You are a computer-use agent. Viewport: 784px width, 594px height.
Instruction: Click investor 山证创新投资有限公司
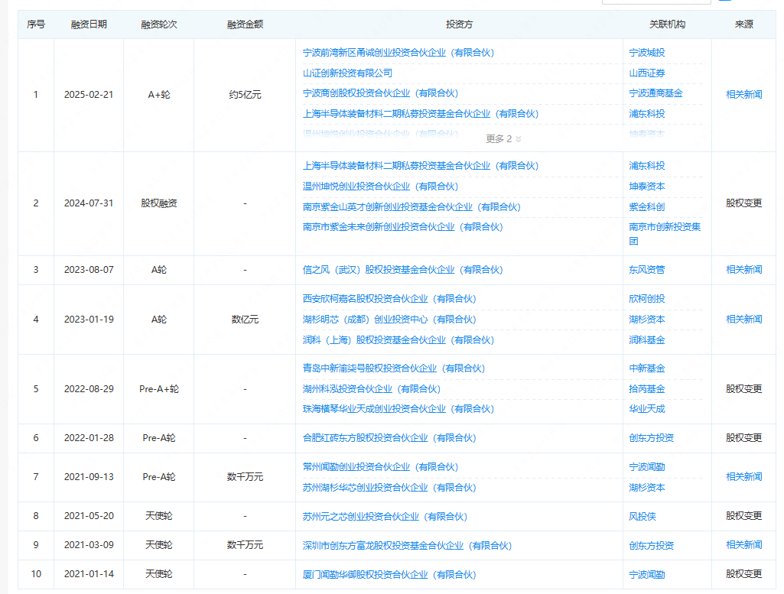(x=350, y=73)
